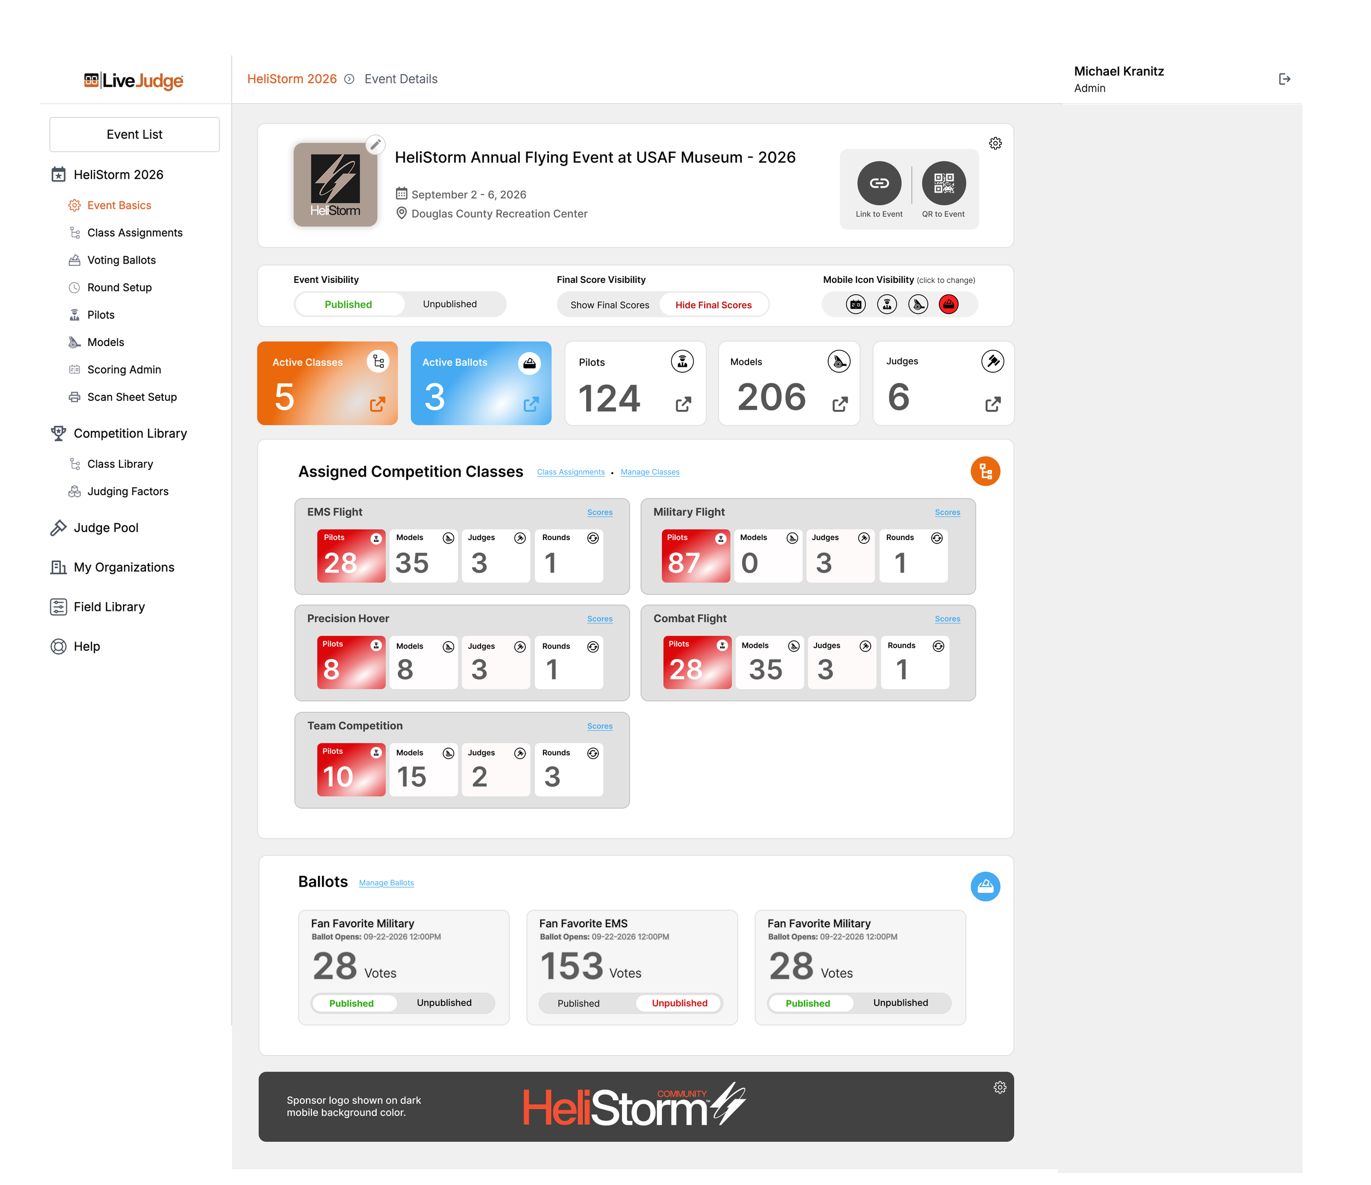Click Manage Ballots next to the Ballots heading
This screenshot has height=1185, width=1371.
(387, 883)
